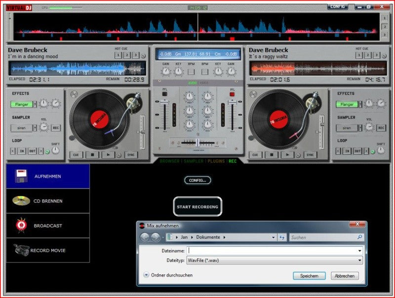Screen dimensions: 395x298
Task: Refresh folder in save dialog
Action: pos(281,237)
